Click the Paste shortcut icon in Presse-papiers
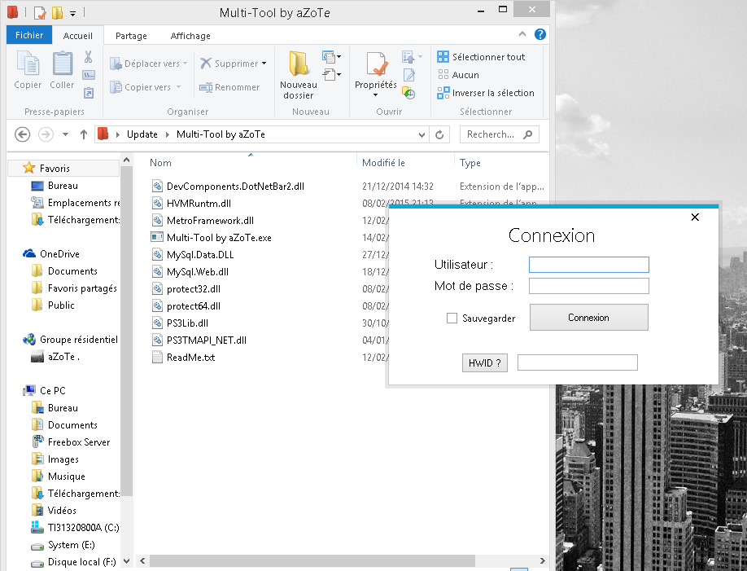The image size is (747, 571). tap(89, 93)
